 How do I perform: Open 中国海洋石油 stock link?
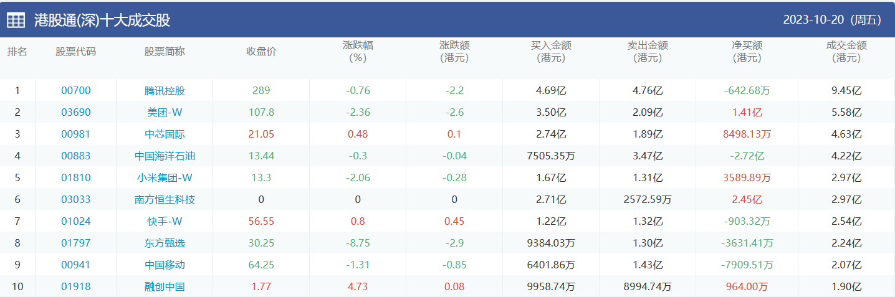click(x=165, y=156)
